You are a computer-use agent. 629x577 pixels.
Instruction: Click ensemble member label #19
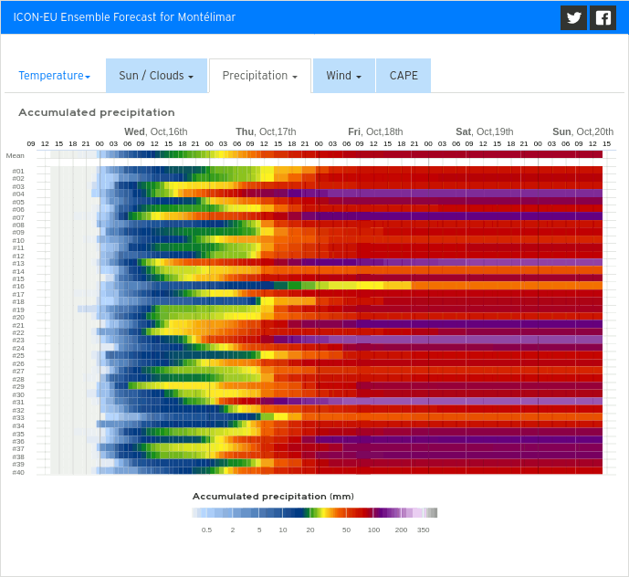pyautogui.click(x=18, y=310)
